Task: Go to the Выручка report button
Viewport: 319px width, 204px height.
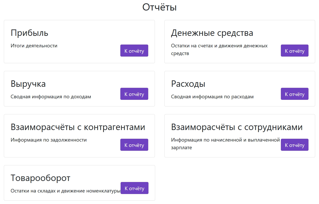Action: [x=134, y=94]
